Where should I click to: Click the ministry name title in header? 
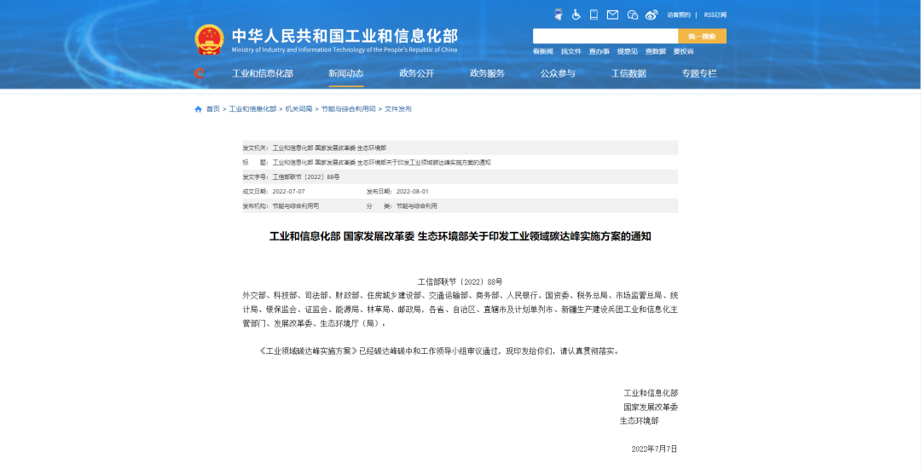point(345,36)
